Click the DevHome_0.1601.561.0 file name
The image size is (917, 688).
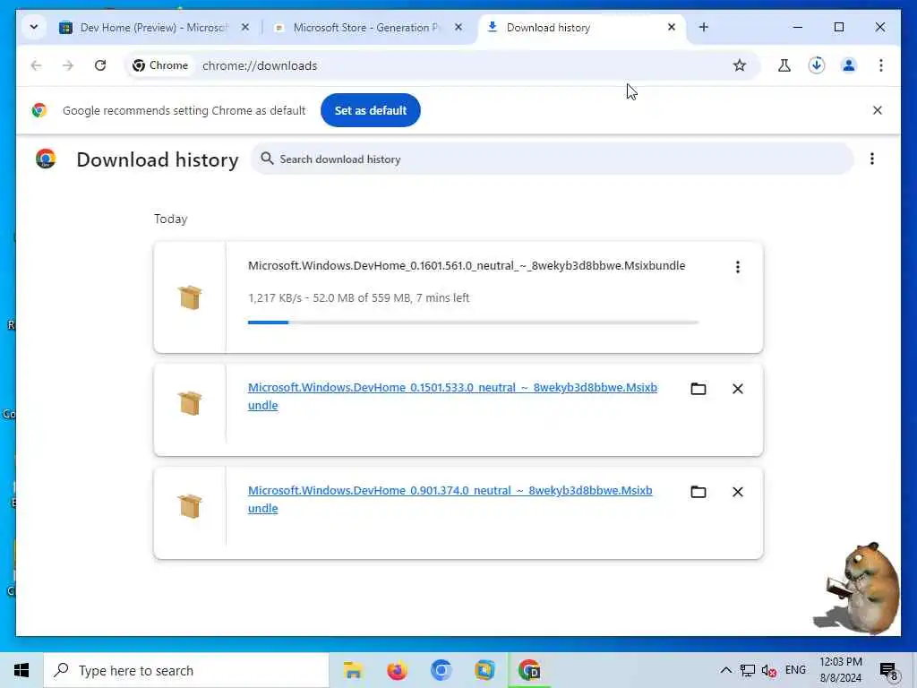click(467, 265)
